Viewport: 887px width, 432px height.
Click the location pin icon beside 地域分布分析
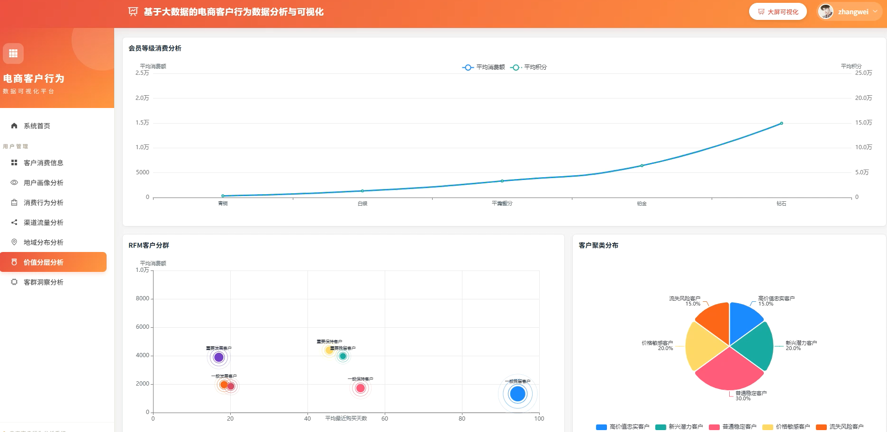click(x=14, y=242)
